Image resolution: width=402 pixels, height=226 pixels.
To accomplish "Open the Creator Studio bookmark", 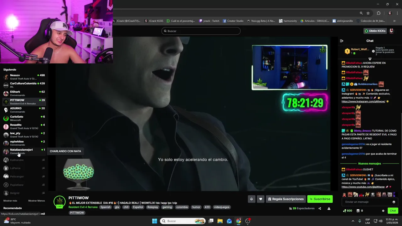I will pyautogui.click(x=233, y=21).
